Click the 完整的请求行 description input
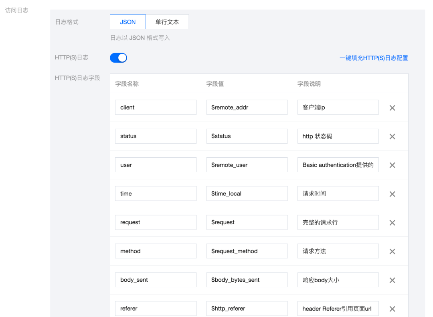The height and width of the screenshot is (317, 433). (338, 222)
